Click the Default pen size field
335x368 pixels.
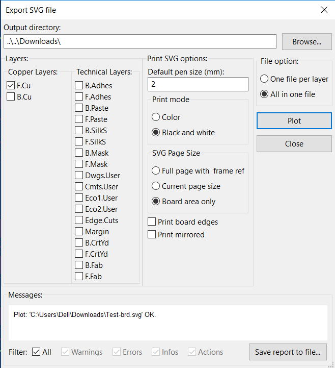(198, 84)
